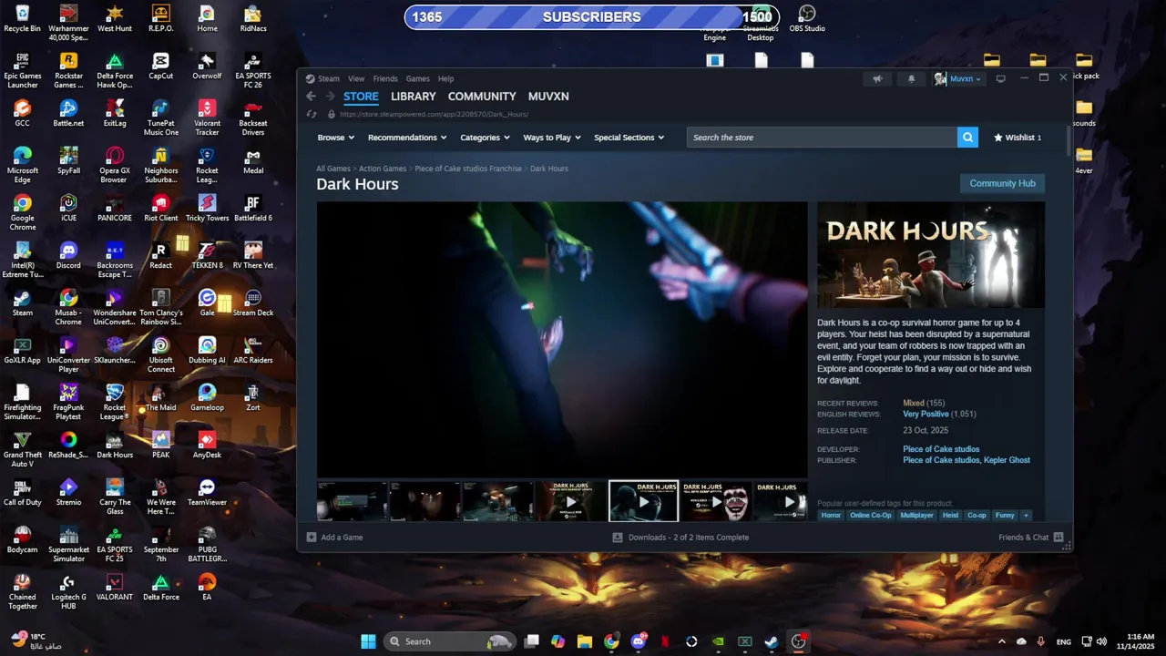Open the Very Positive English reviews link

click(x=926, y=415)
